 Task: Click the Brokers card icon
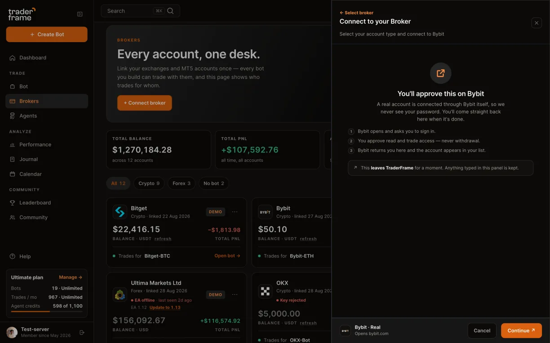click(13, 101)
